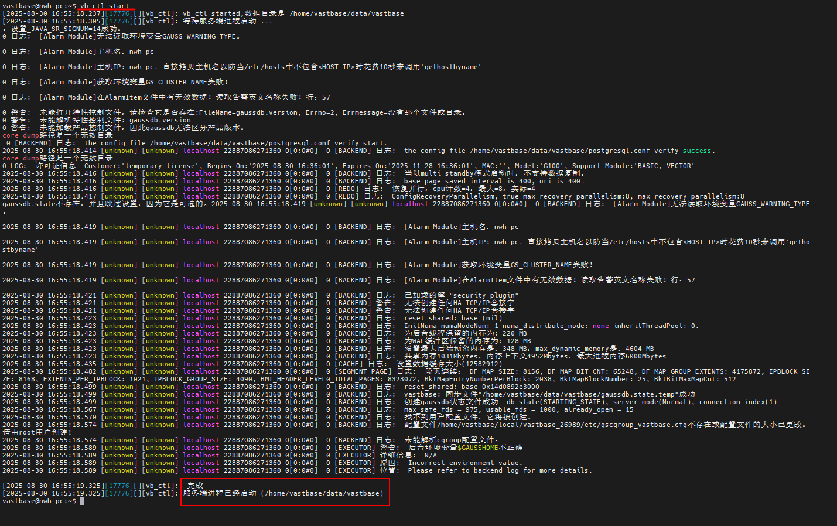
Task: Click "IPBLOCK_GROUP_SIZE: 4090" value
Action: (x=203, y=379)
